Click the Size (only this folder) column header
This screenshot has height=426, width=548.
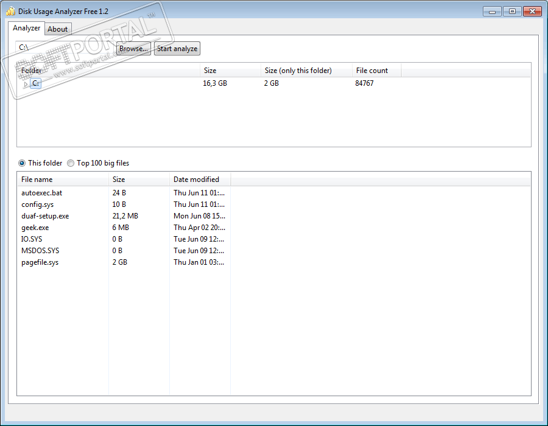(306, 71)
